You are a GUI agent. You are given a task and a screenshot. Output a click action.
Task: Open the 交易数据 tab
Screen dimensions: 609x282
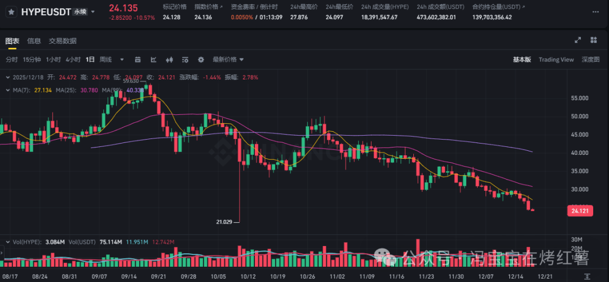click(63, 41)
